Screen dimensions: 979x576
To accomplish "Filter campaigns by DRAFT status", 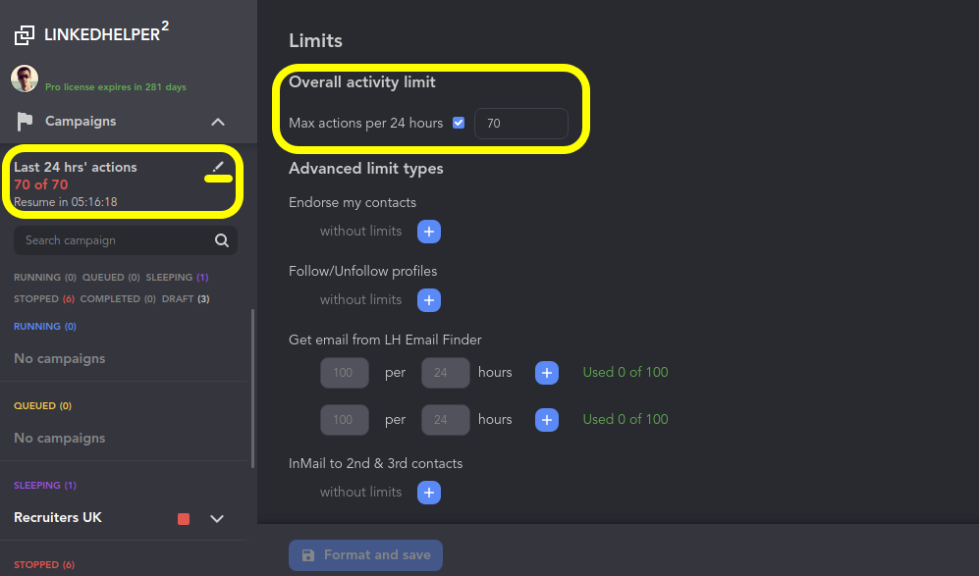I will (x=185, y=299).
